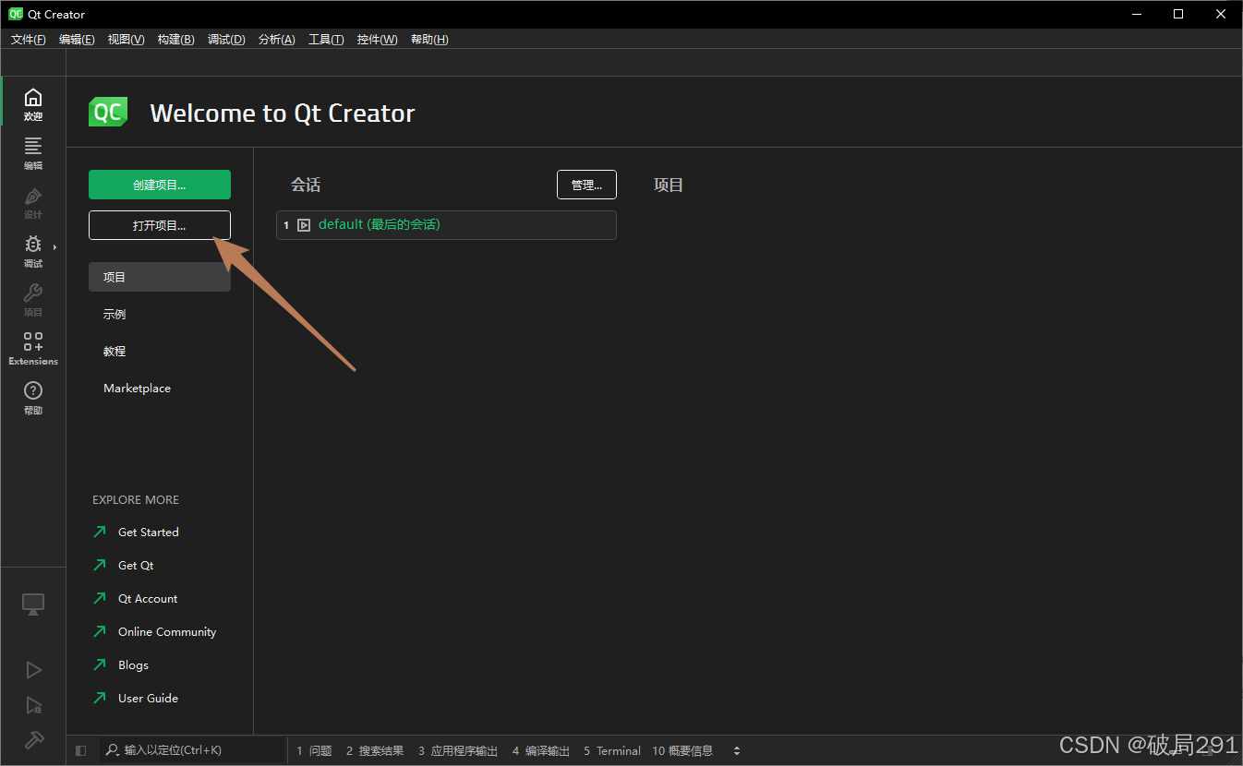Open the output panes selector arrows
1243x766 pixels.
click(x=737, y=750)
